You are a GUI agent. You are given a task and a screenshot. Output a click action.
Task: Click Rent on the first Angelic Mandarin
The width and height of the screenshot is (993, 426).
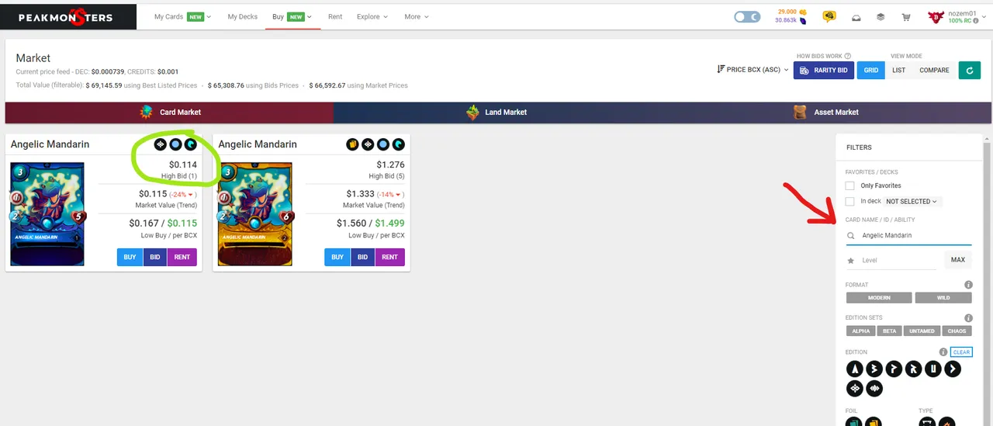(x=182, y=257)
